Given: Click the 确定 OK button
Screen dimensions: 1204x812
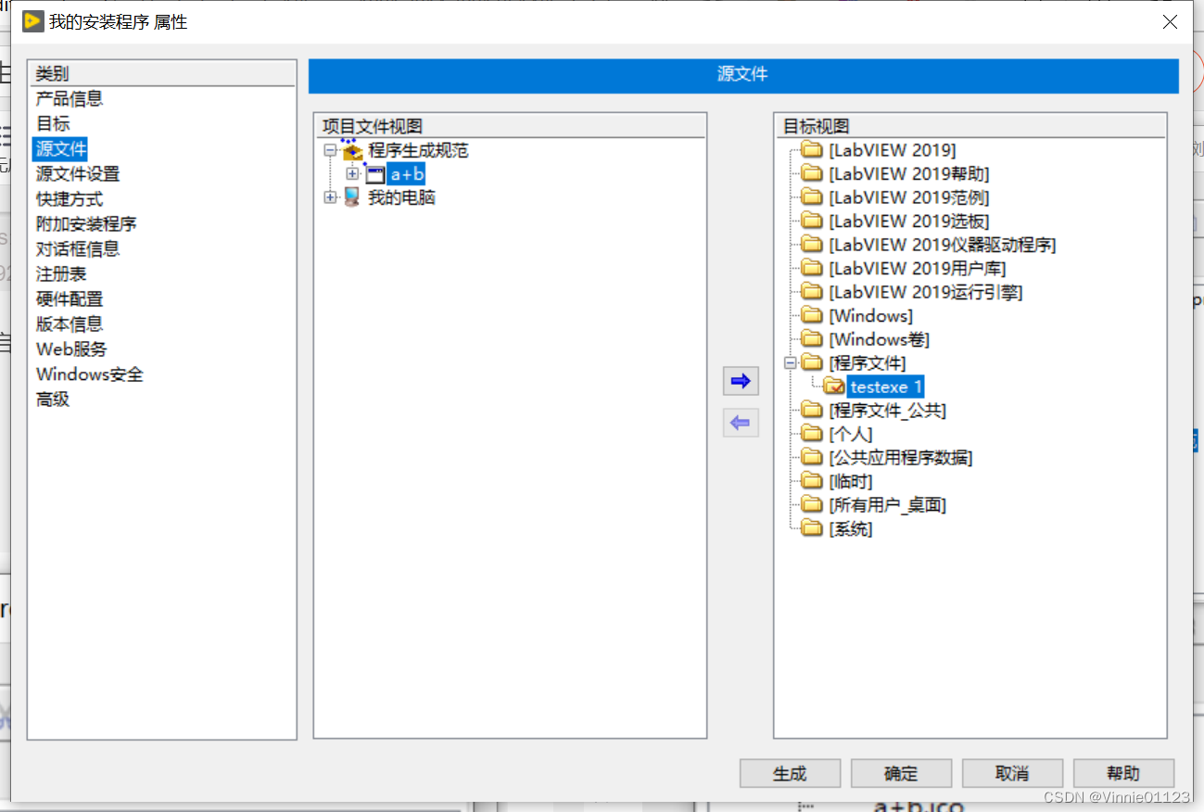Looking at the screenshot, I should (x=901, y=773).
